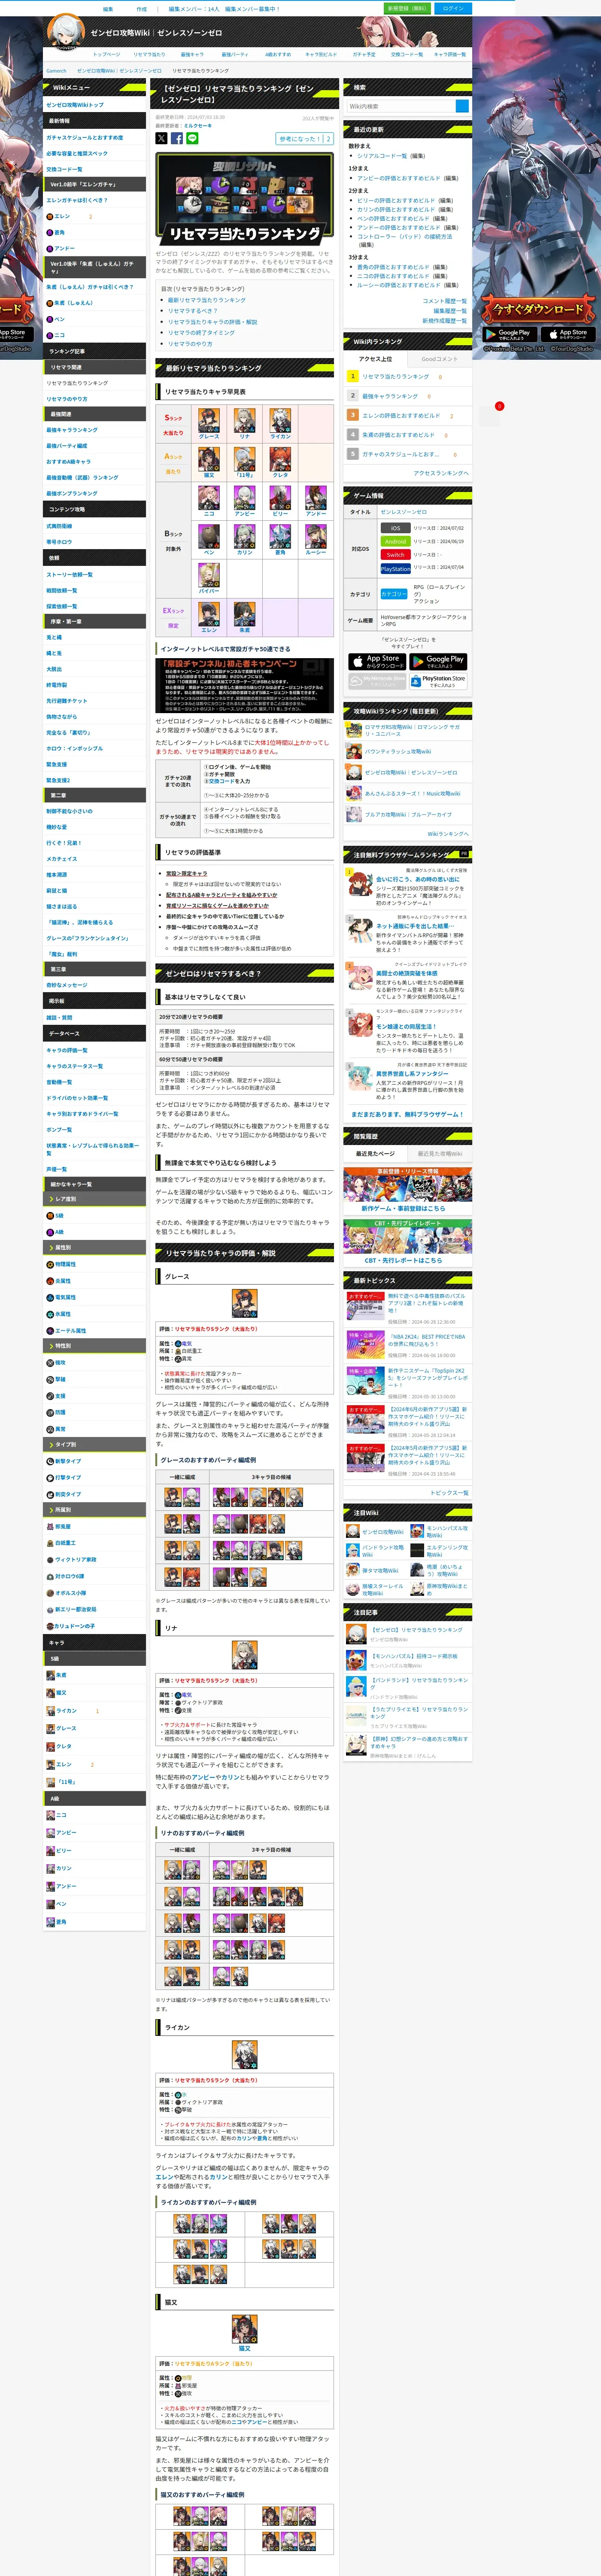Open ガチャスケジュールとおすすめ度 in the sidebar
This screenshot has height=2576, width=601.
click(x=85, y=137)
